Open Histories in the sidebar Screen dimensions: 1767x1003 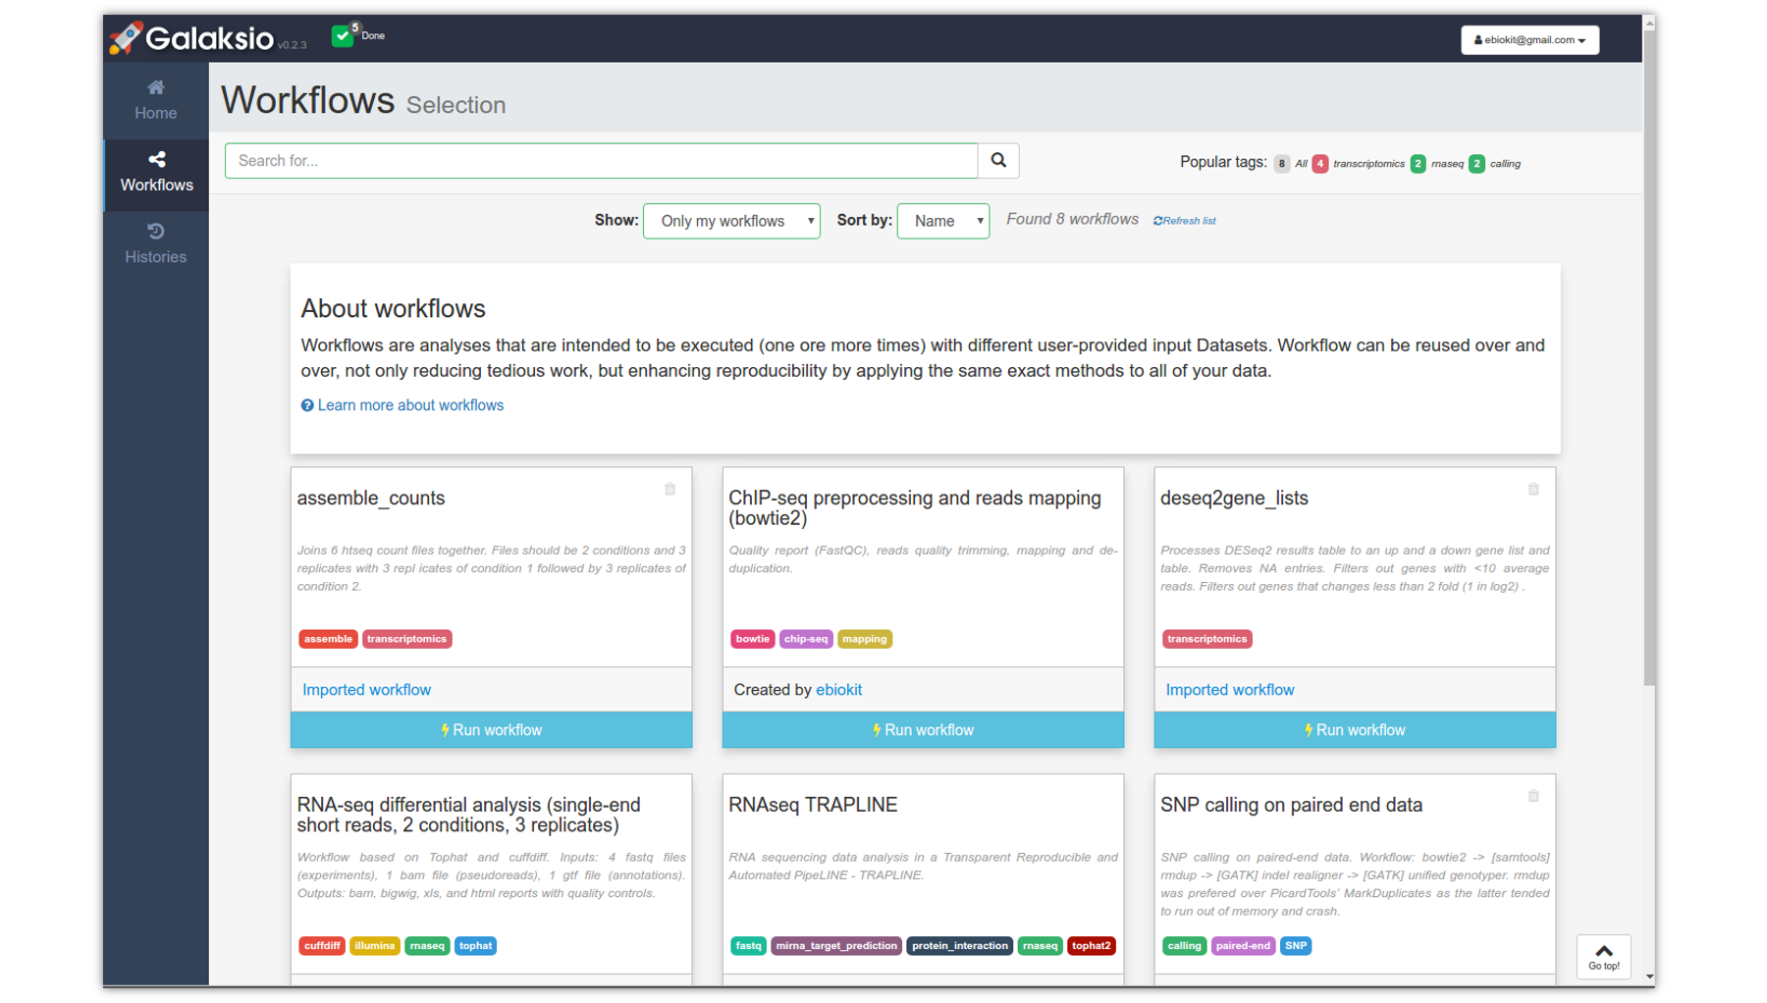point(156,243)
